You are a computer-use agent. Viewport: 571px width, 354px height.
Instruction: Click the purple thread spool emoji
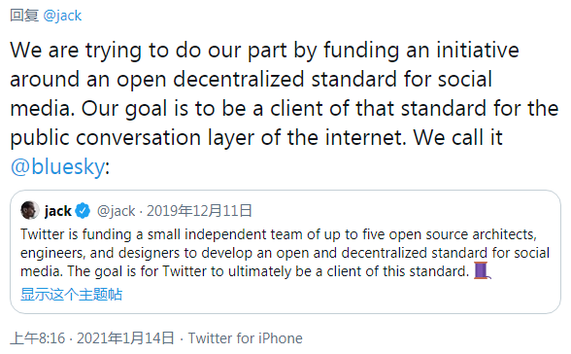pyautogui.click(x=482, y=271)
